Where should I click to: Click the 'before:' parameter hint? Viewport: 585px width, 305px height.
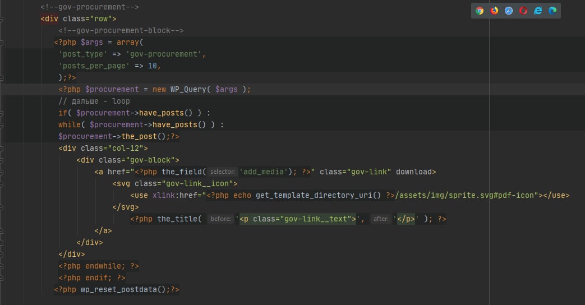point(220,219)
